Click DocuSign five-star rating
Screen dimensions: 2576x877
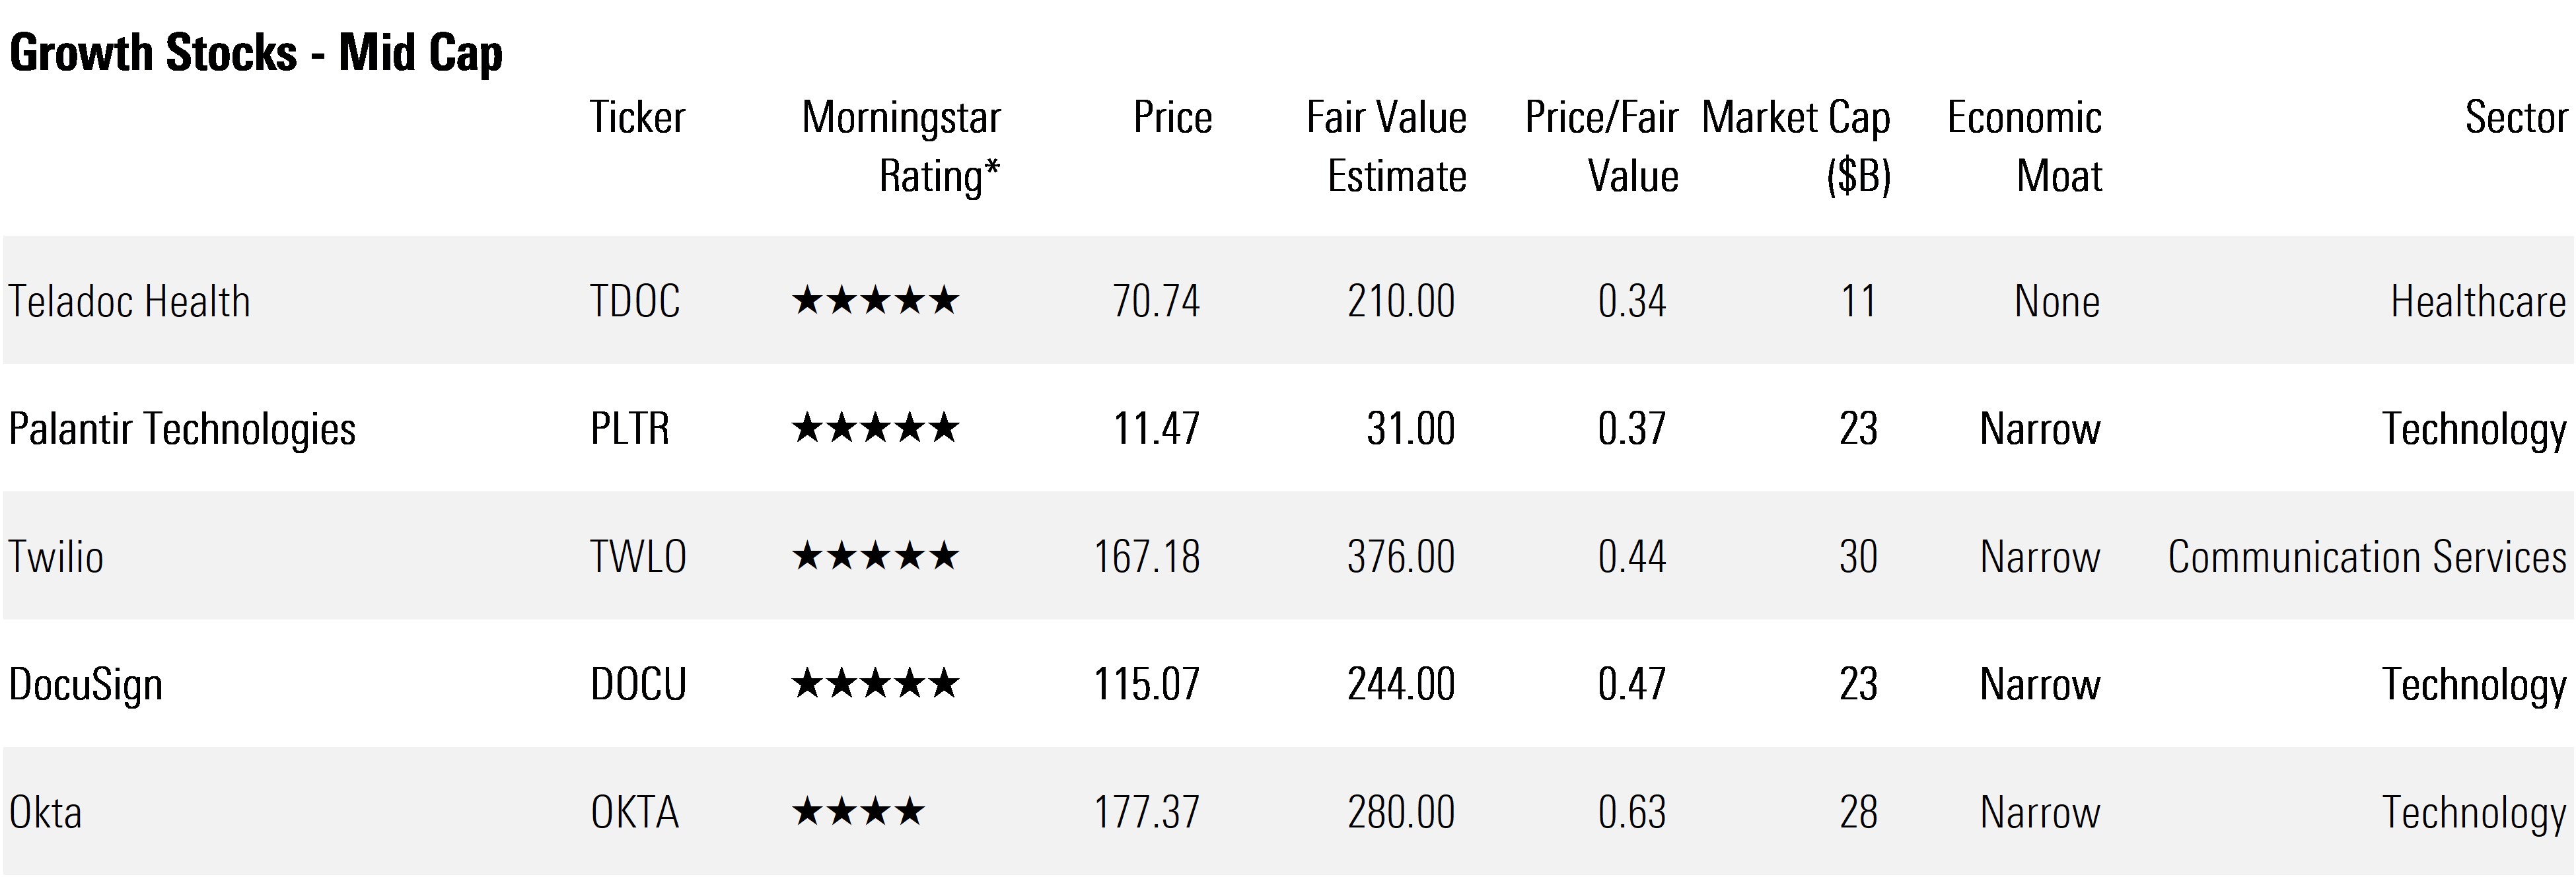[x=875, y=684]
